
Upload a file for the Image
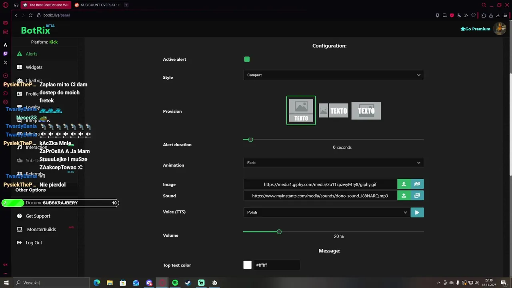(x=404, y=184)
